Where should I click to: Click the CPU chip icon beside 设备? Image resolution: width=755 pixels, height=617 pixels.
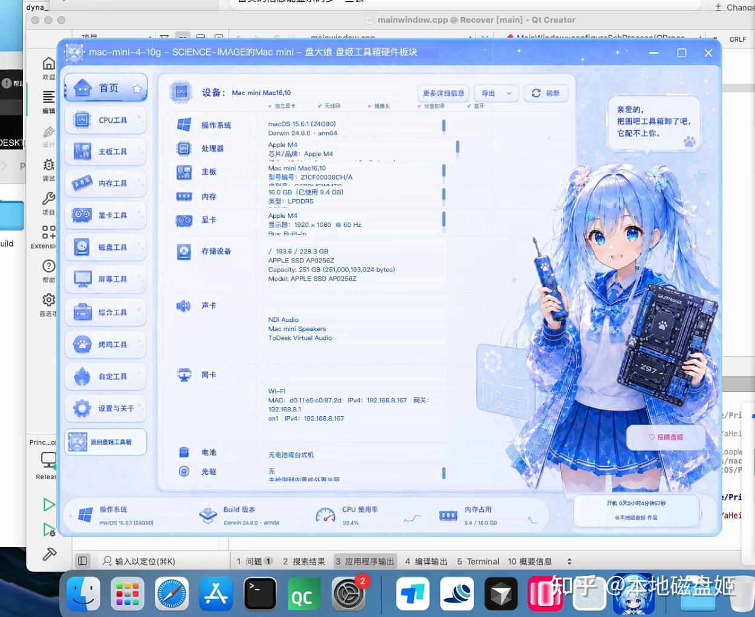tap(181, 92)
